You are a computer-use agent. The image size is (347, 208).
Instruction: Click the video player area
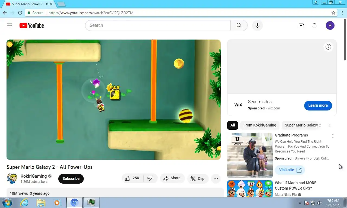pyautogui.click(x=114, y=100)
